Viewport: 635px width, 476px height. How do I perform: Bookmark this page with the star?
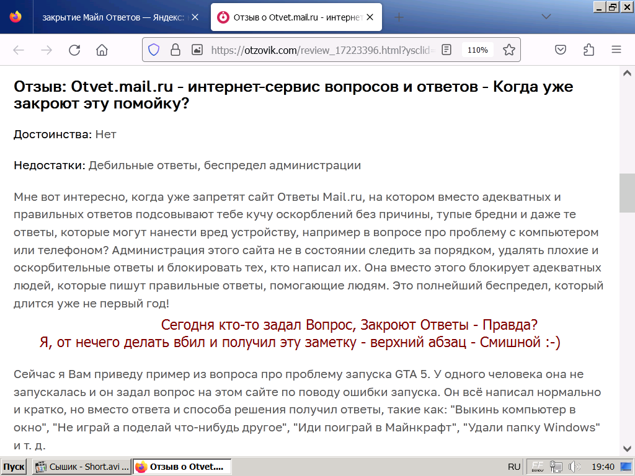[509, 50]
